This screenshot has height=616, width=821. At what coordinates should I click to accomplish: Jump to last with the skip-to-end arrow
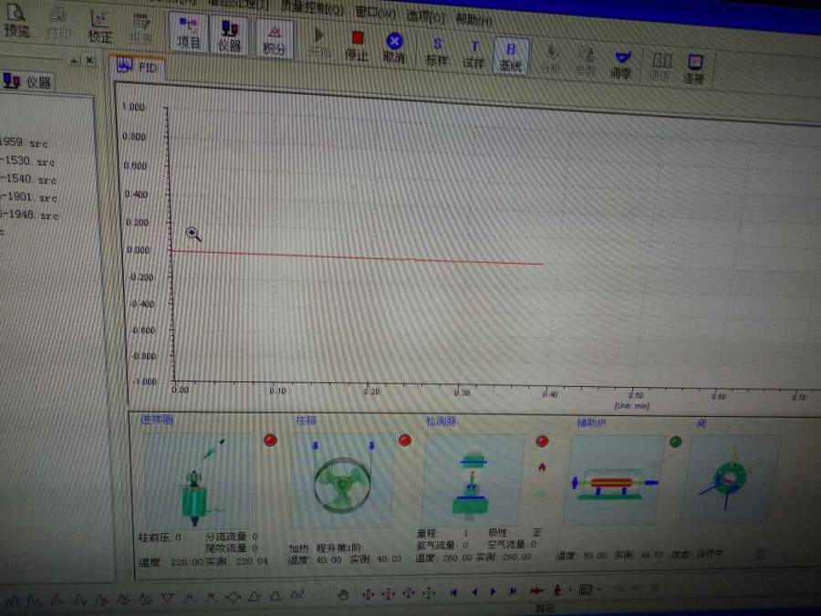point(513,590)
